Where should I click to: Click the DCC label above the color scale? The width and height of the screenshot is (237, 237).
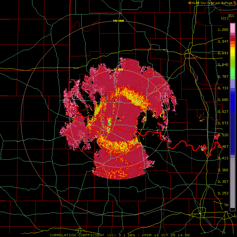click(231, 16)
